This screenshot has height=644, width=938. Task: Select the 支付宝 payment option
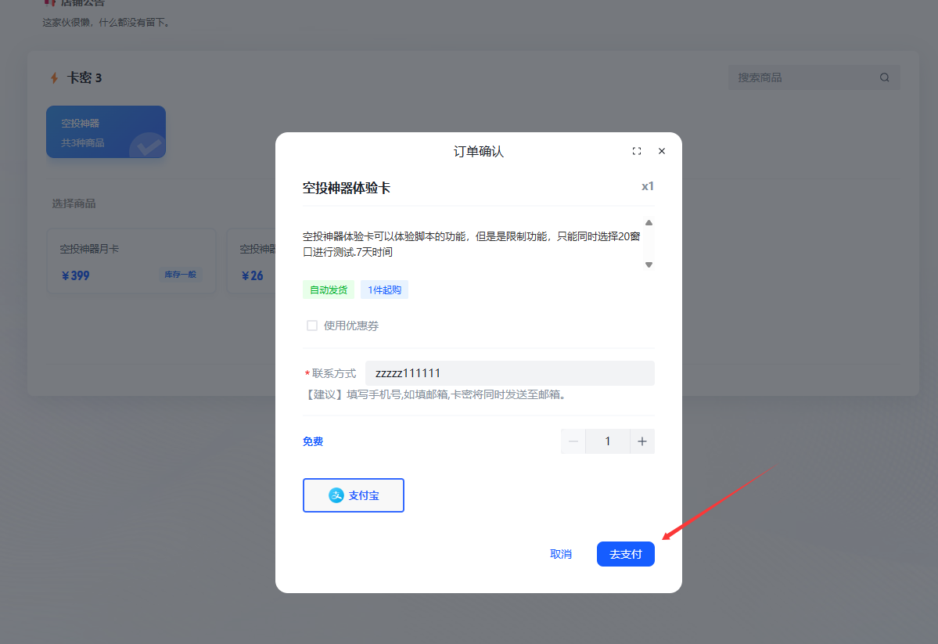(354, 495)
